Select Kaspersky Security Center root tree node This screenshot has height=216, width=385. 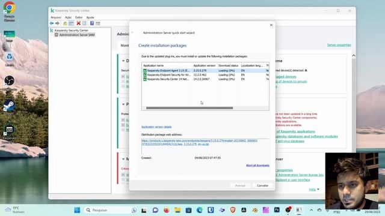[x=71, y=31]
